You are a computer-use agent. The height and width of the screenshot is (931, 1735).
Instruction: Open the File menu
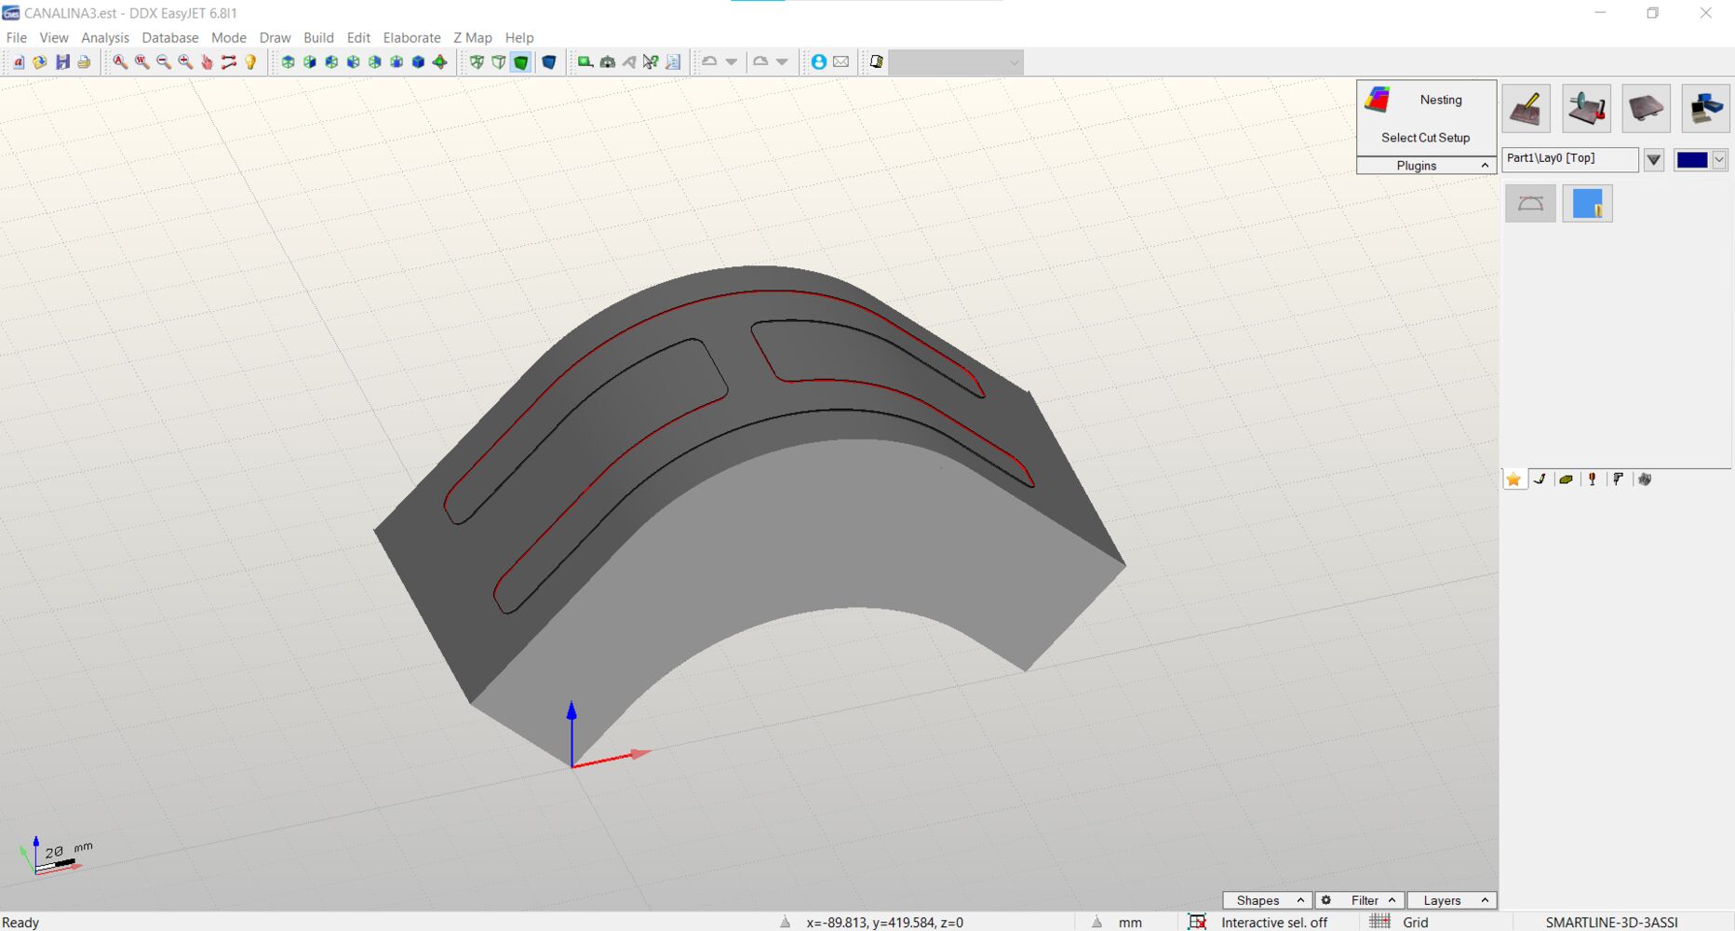17,37
